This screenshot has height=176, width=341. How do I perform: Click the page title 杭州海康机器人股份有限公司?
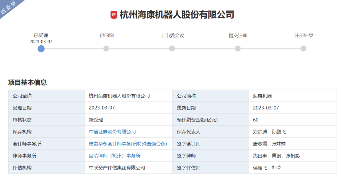177,15
